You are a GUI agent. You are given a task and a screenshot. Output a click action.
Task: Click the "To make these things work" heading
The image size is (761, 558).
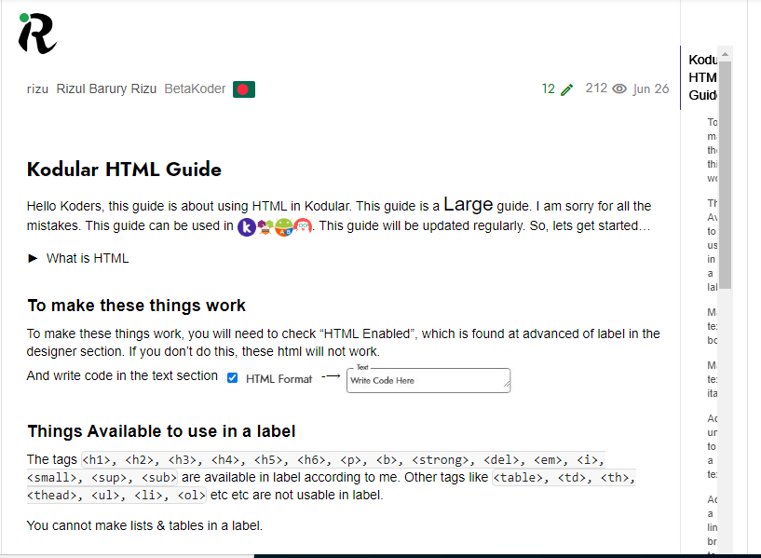click(x=136, y=306)
